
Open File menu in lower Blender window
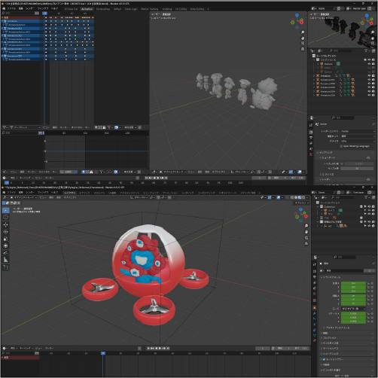pos(11,193)
